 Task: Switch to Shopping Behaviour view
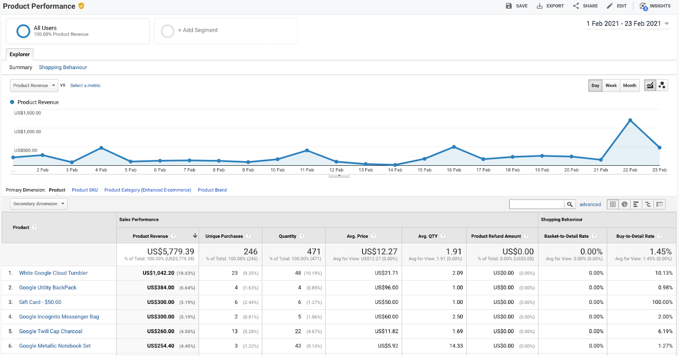point(63,67)
